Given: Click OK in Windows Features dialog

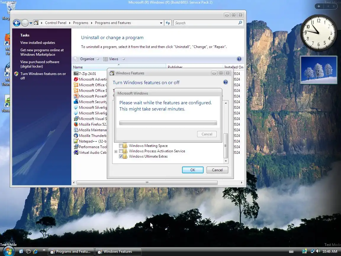Looking at the screenshot, I should 193,170.
